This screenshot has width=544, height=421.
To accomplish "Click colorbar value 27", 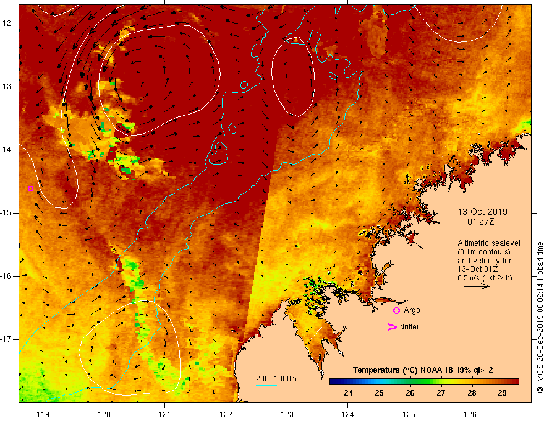I will [441, 393].
